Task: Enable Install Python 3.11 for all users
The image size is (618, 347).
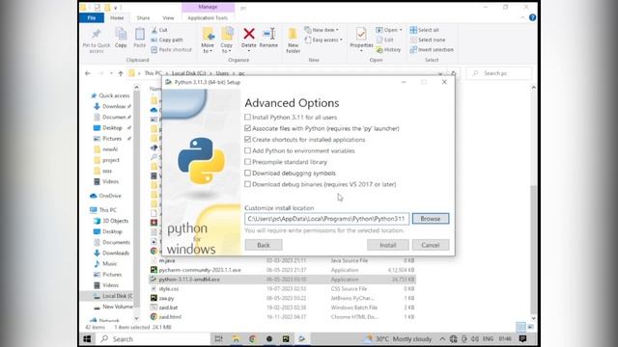Action: [x=247, y=118]
